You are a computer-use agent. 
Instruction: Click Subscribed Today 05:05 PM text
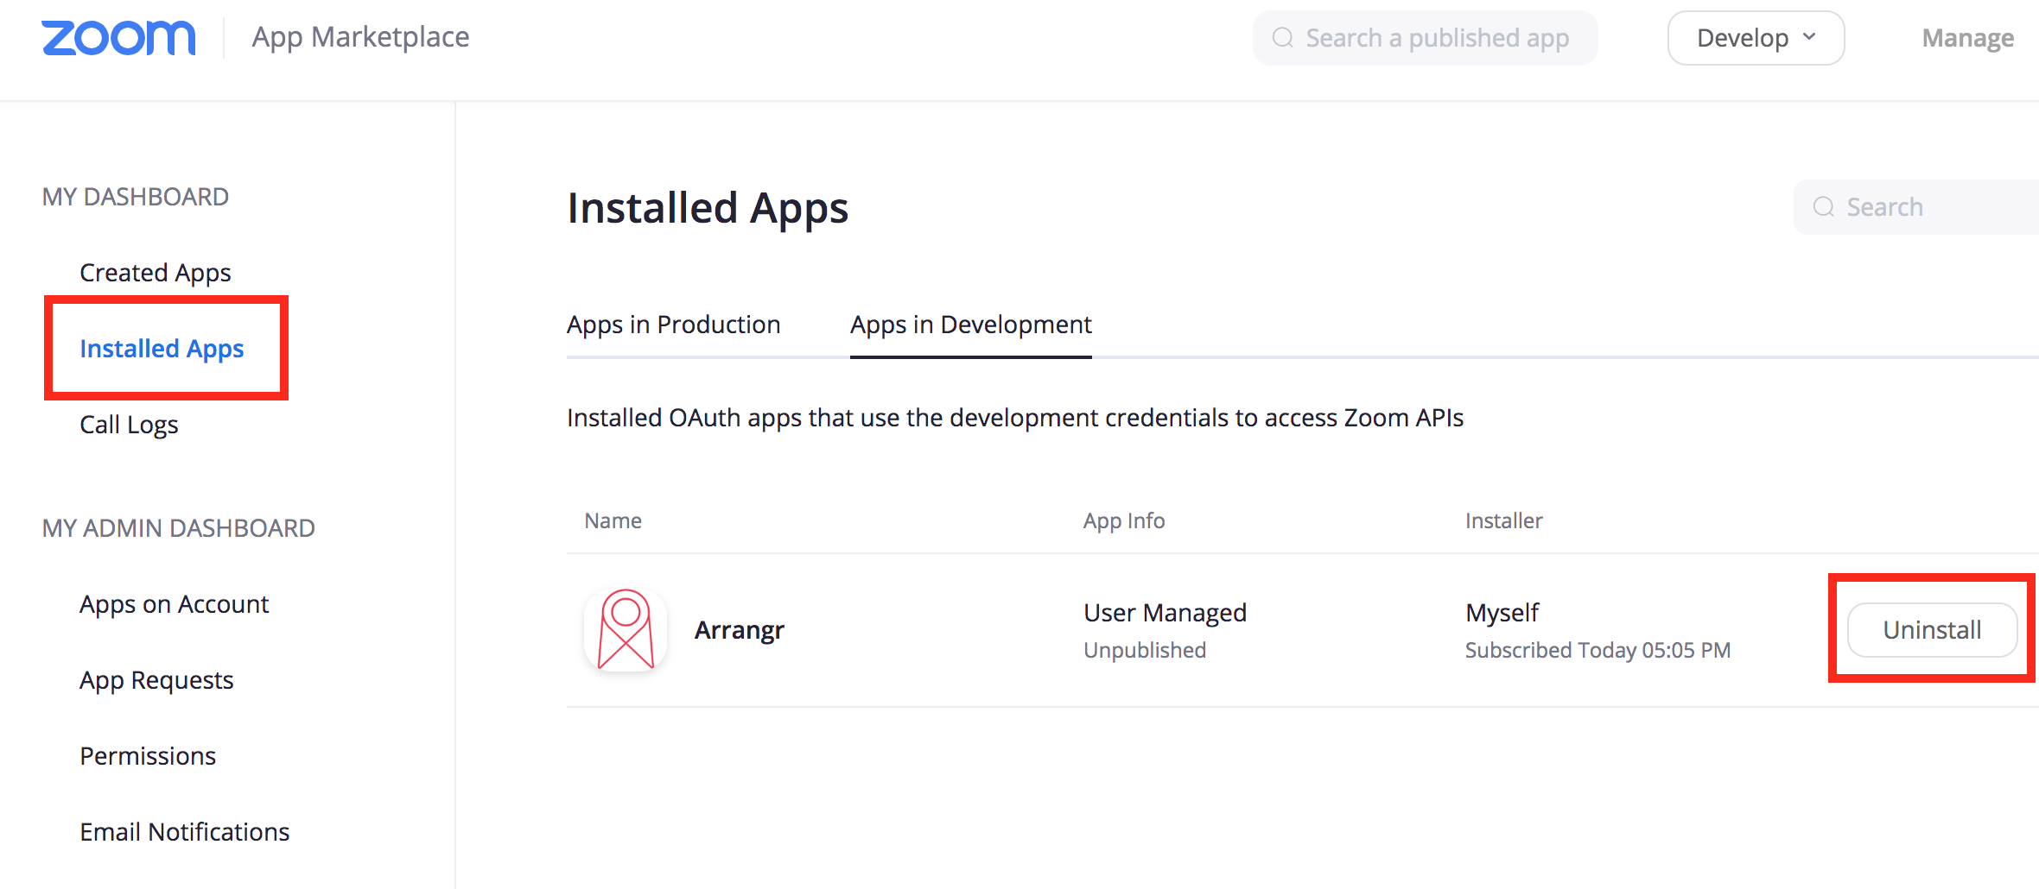[x=1598, y=650]
